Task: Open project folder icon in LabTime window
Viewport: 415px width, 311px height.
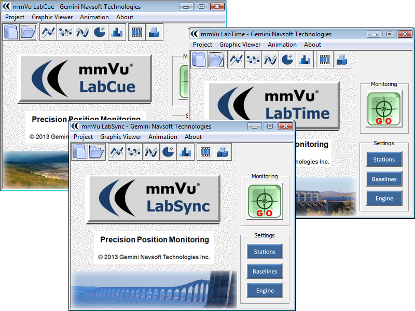Action: coord(216,60)
